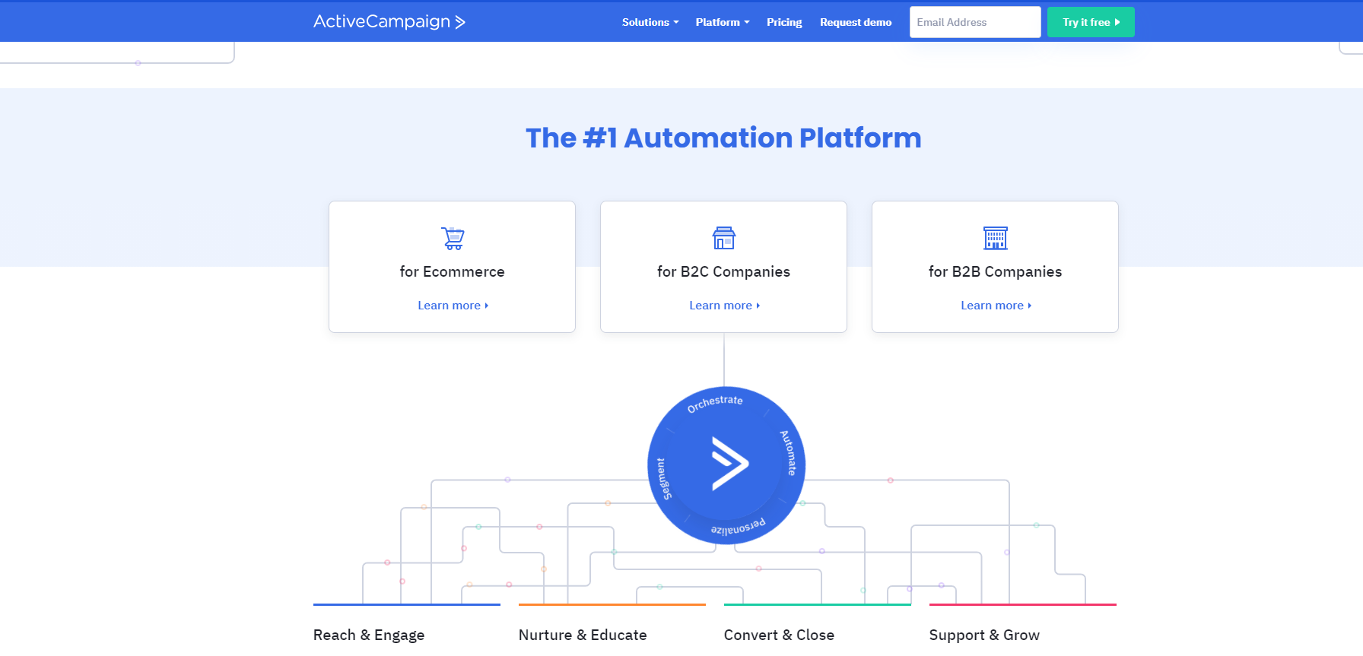The width and height of the screenshot is (1363, 656).
Task: Select the Support & Grow heading
Action: 984,635
